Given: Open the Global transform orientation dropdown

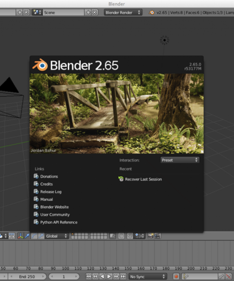Looking at the screenshot, I should pyautogui.click(x=57, y=236).
